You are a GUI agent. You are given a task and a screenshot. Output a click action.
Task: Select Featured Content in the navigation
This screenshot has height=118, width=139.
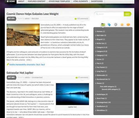pos(36,1)
